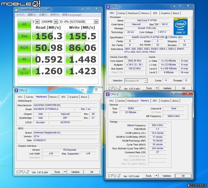208x188 pixels.
Task: Click Tools button in Mainboard window
Action: (57, 172)
